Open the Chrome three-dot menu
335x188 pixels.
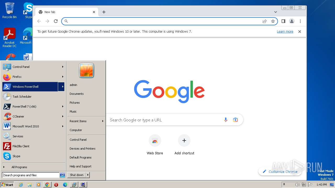300,21
